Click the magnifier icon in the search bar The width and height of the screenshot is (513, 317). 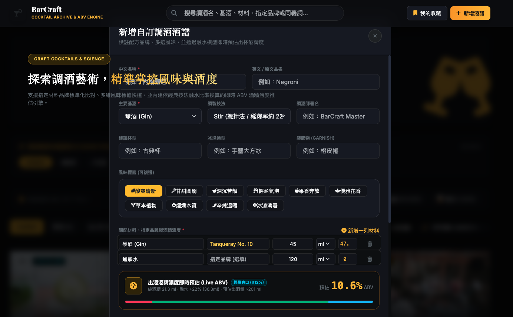coord(174,13)
